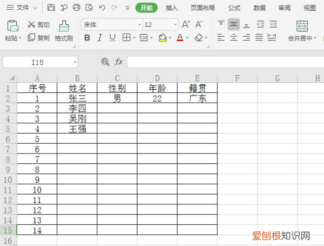Click in the formula bar input

(x=225, y=62)
